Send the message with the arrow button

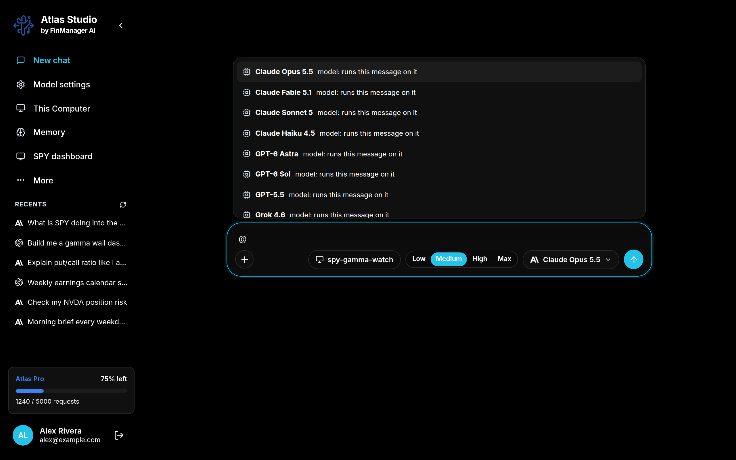pyautogui.click(x=634, y=260)
